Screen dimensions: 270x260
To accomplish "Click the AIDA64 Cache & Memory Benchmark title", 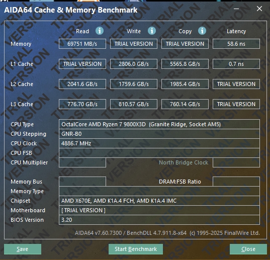I will [x=70, y=10].
